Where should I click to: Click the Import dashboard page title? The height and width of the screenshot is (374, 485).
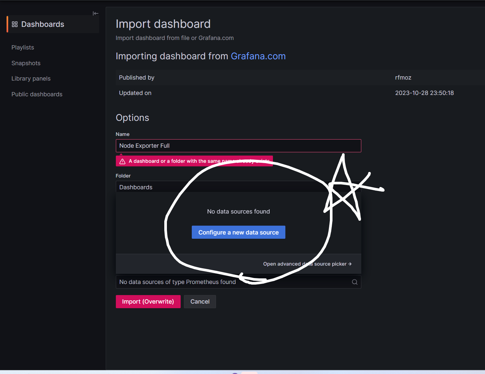[163, 24]
